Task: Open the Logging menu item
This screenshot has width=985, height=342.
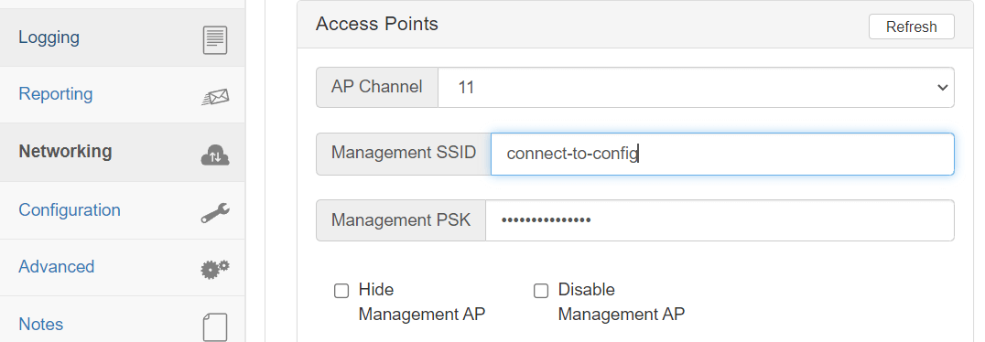Action: 49,37
